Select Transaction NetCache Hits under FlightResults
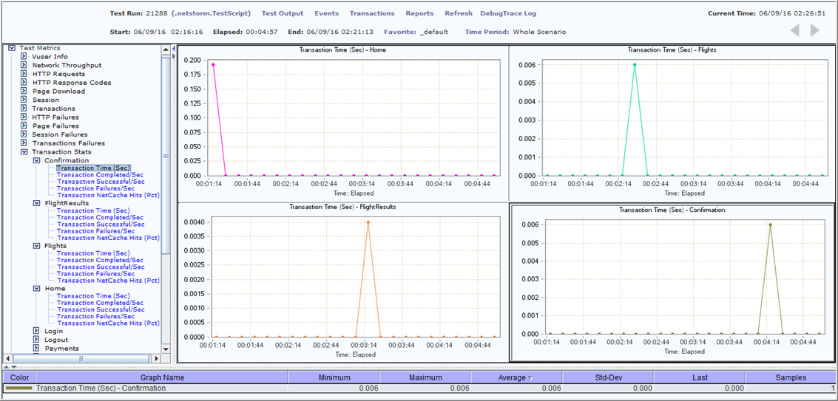The width and height of the screenshot is (838, 401). (108, 238)
